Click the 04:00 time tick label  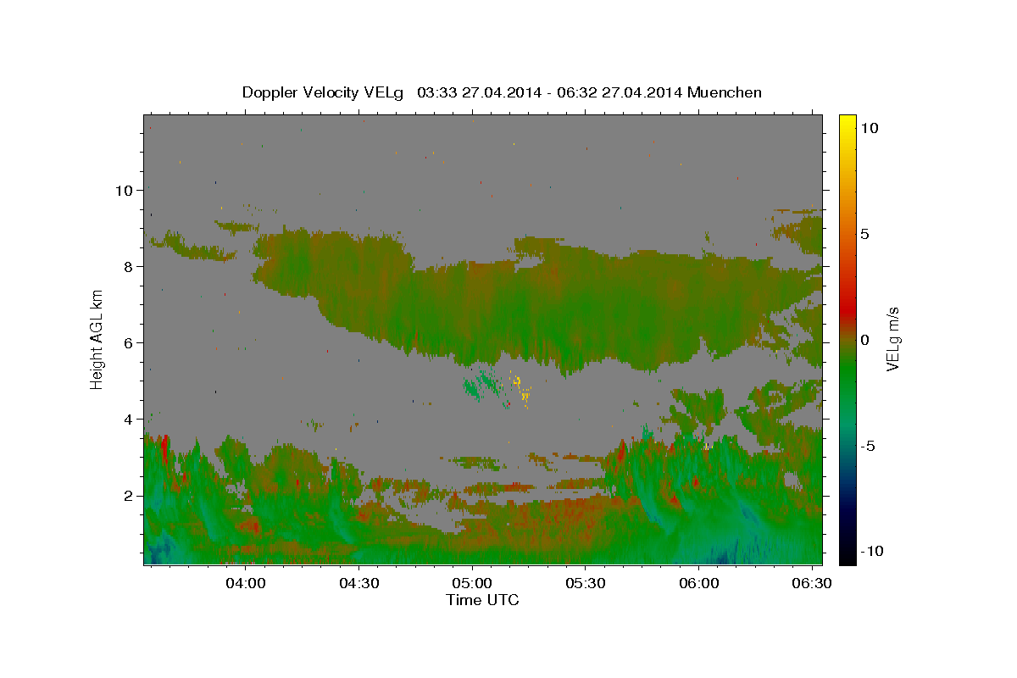coord(247,584)
